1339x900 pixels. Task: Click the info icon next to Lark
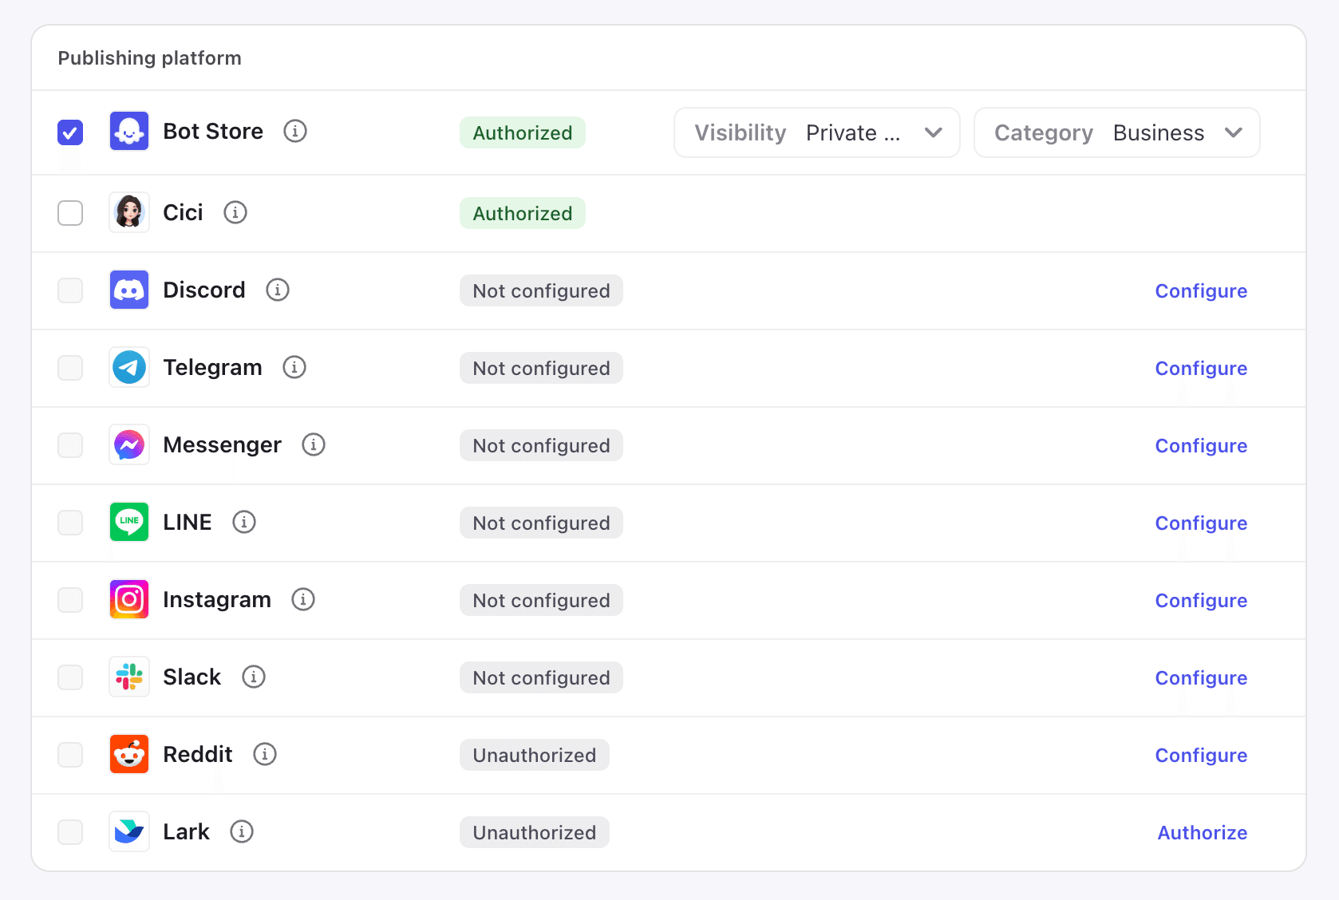[242, 832]
